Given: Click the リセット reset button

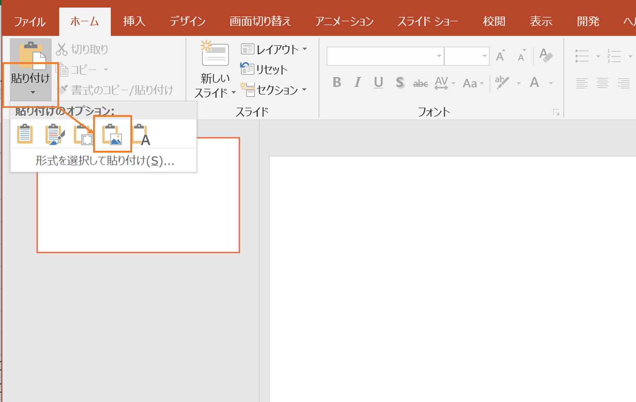Looking at the screenshot, I should [x=264, y=69].
